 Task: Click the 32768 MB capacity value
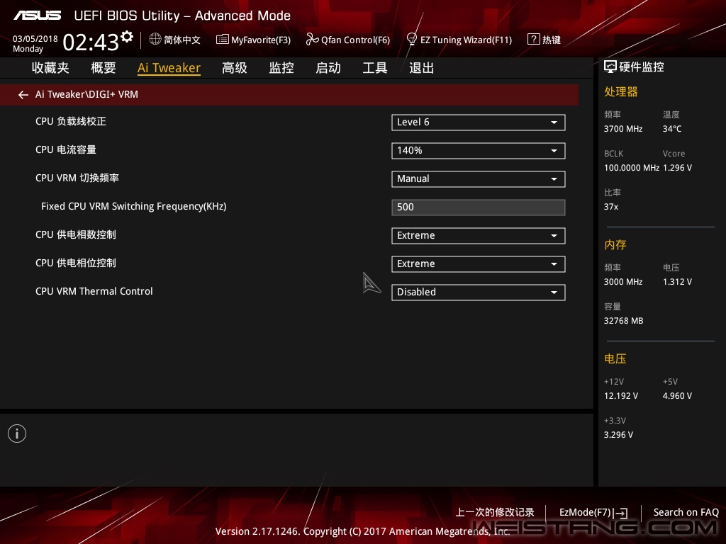pos(624,321)
